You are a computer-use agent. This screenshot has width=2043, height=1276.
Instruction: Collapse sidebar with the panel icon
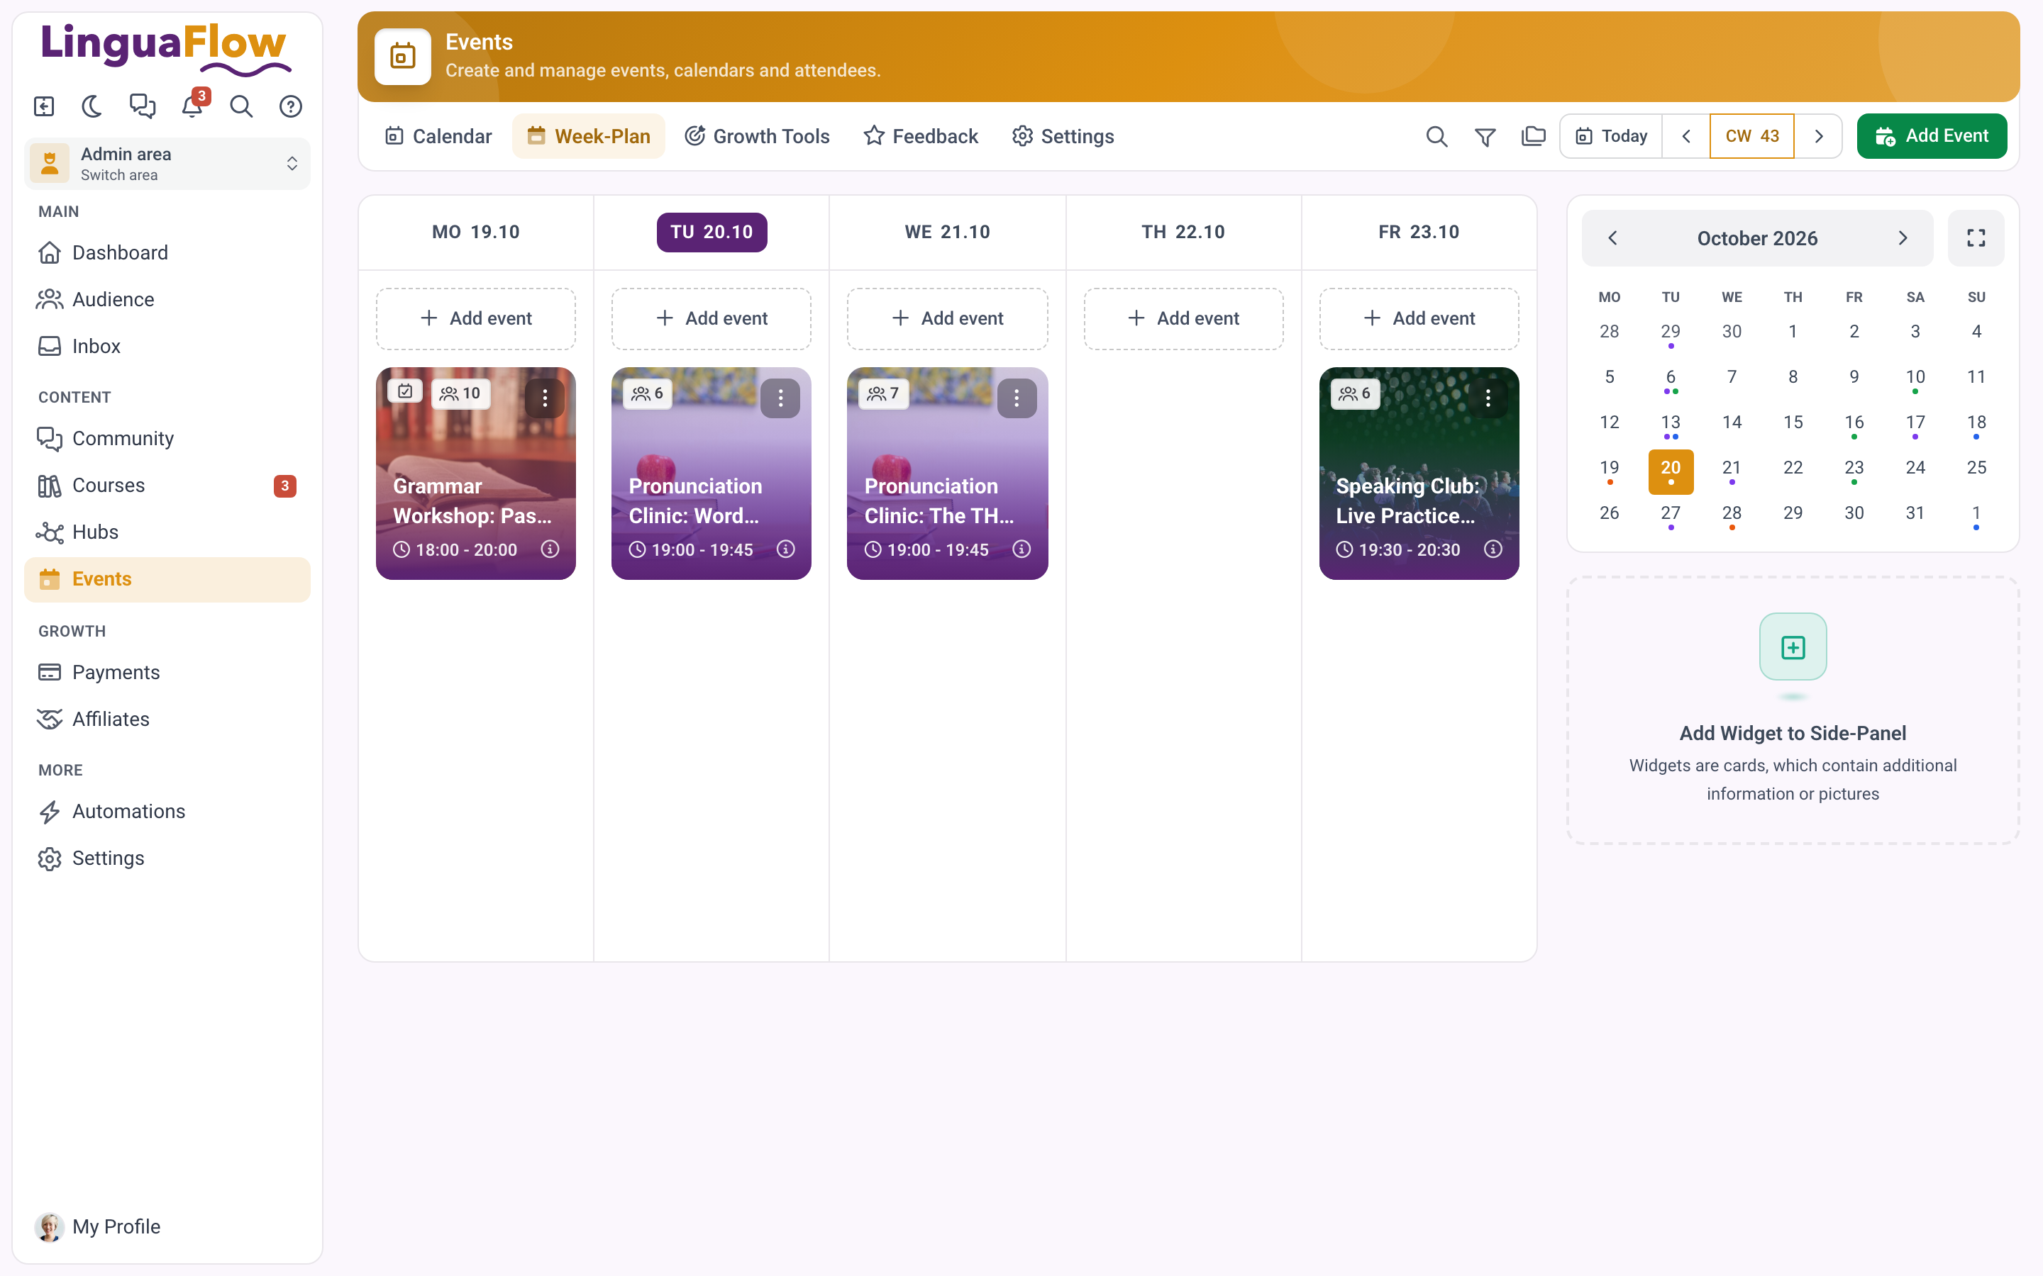pos(44,106)
